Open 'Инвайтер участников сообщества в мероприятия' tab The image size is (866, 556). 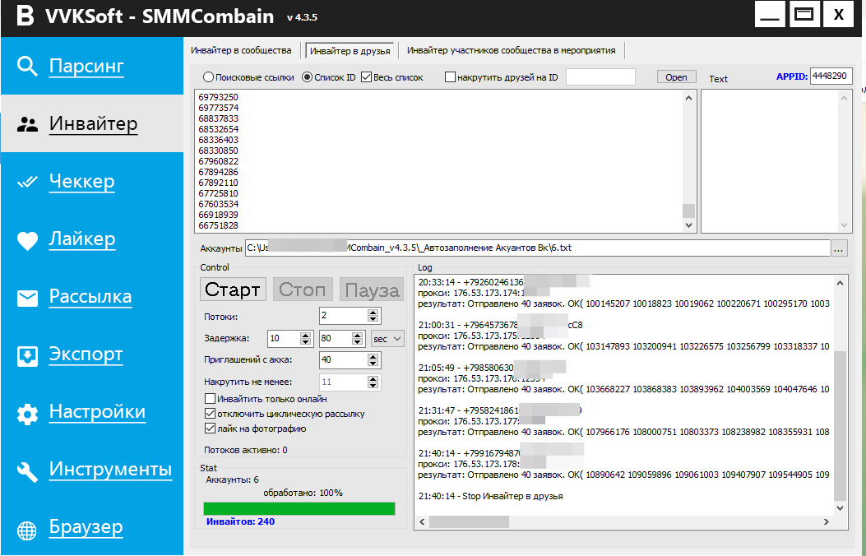[511, 50]
